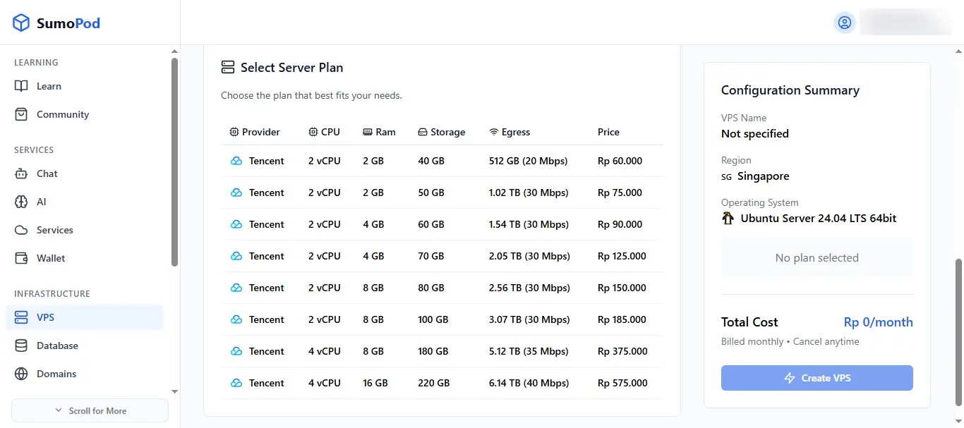Click the sidebar vertical scrollbar thumb

(x=174, y=162)
